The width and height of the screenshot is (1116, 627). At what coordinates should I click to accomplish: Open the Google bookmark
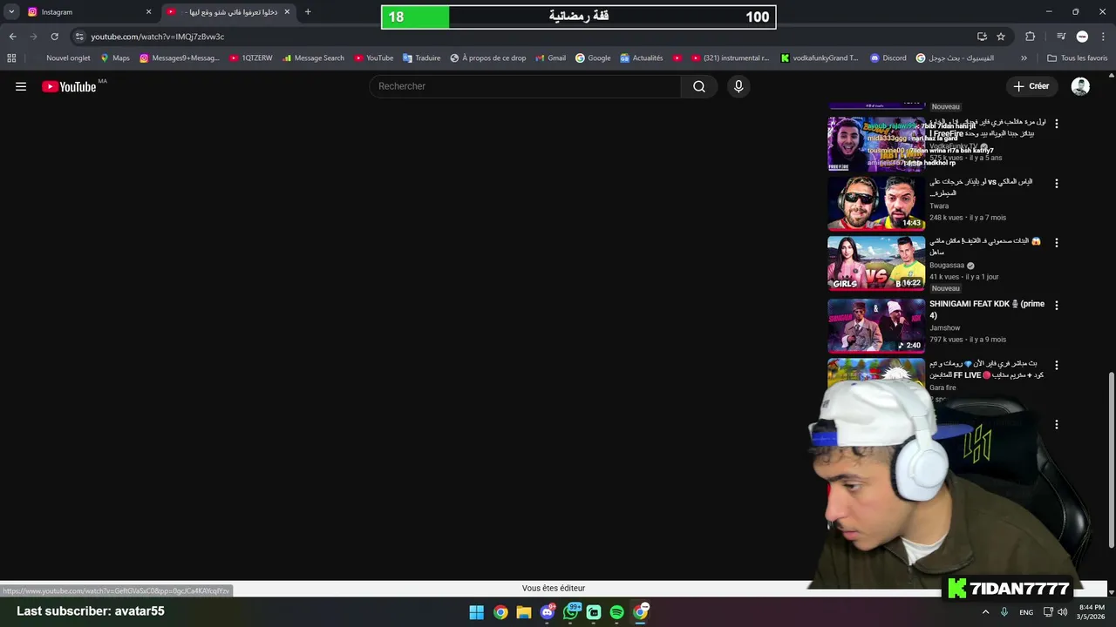[593, 58]
